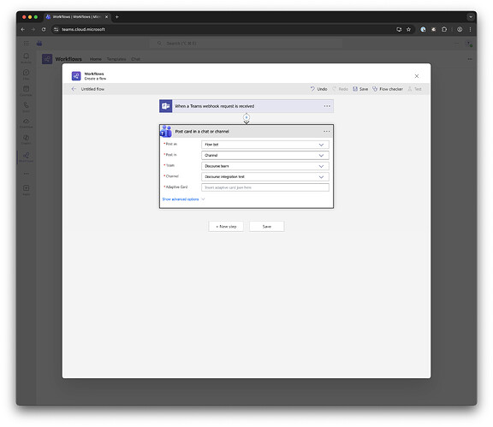Open the Flow checker

(x=388, y=89)
